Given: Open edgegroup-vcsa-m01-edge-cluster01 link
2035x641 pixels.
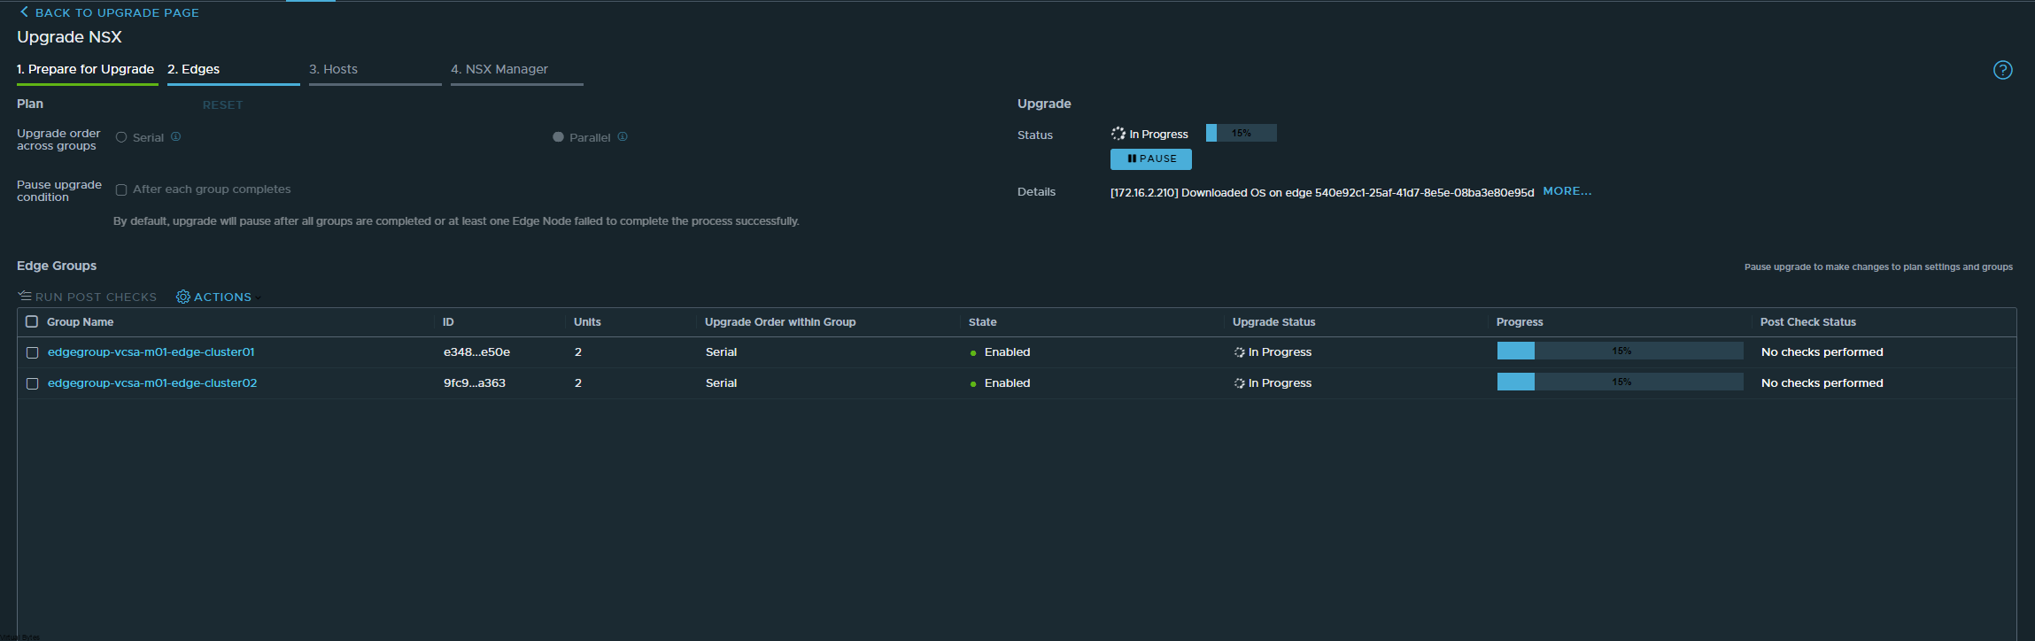Looking at the screenshot, I should (x=151, y=352).
